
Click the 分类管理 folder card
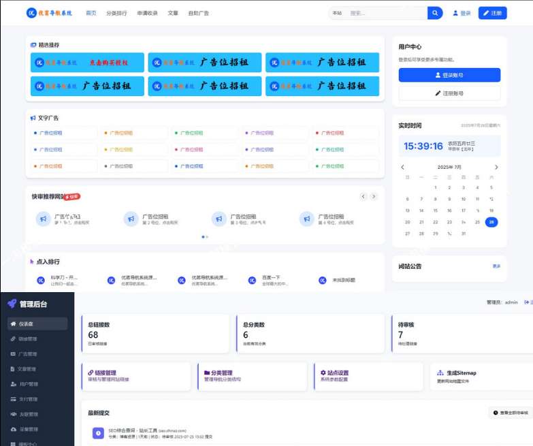coord(253,377)
